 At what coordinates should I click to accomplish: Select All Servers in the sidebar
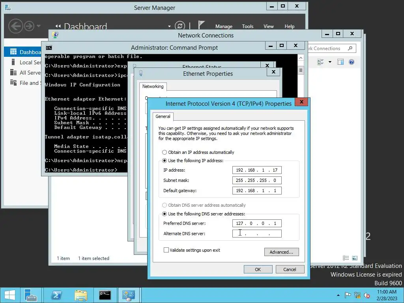coord(26,73)
